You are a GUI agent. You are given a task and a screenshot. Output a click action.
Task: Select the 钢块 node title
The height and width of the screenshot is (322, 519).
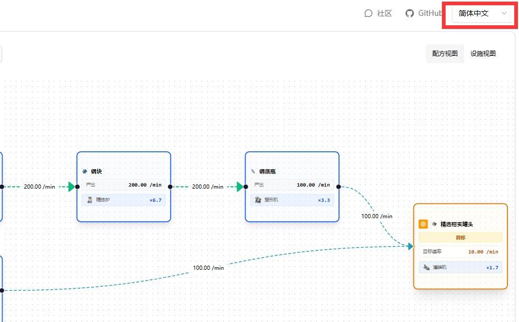(x=97, y=171)
